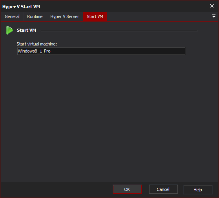Open the Runtime tab
This screenshot has width=219, height=198.
click(x=35, y=16)
